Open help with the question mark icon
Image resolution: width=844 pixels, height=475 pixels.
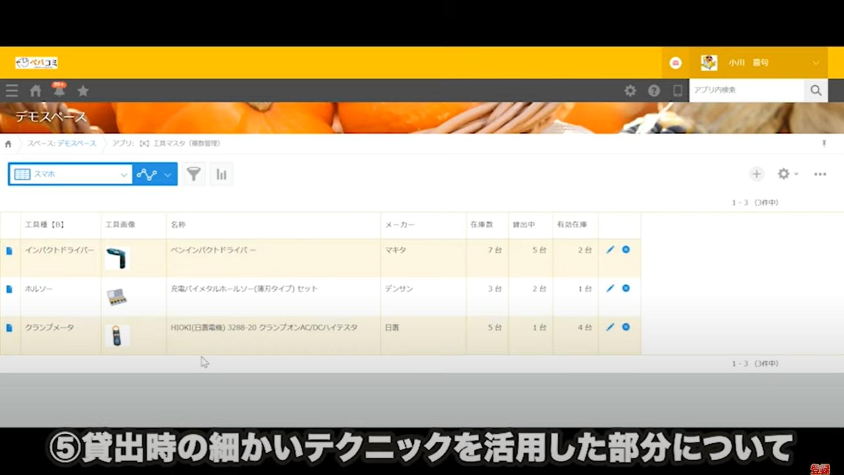coord(654,91)
